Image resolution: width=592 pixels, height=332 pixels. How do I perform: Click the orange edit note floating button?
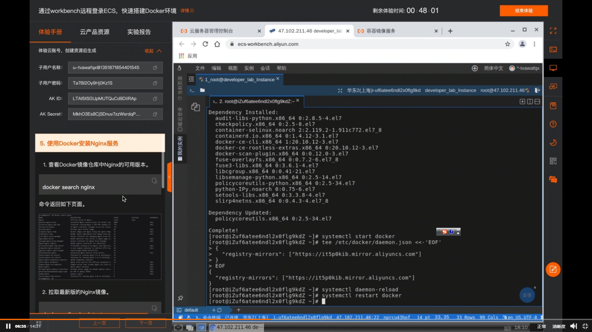tap(553, 270)
